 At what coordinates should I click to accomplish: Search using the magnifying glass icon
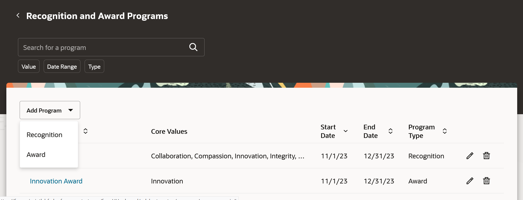193,47
